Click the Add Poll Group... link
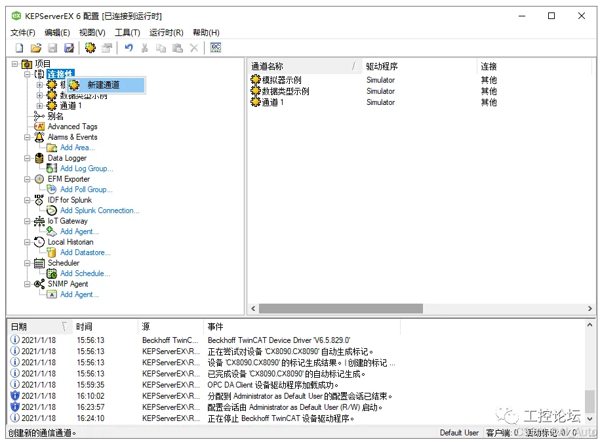The width and height of the screenshot is (600, 442). tap(86, 190)
